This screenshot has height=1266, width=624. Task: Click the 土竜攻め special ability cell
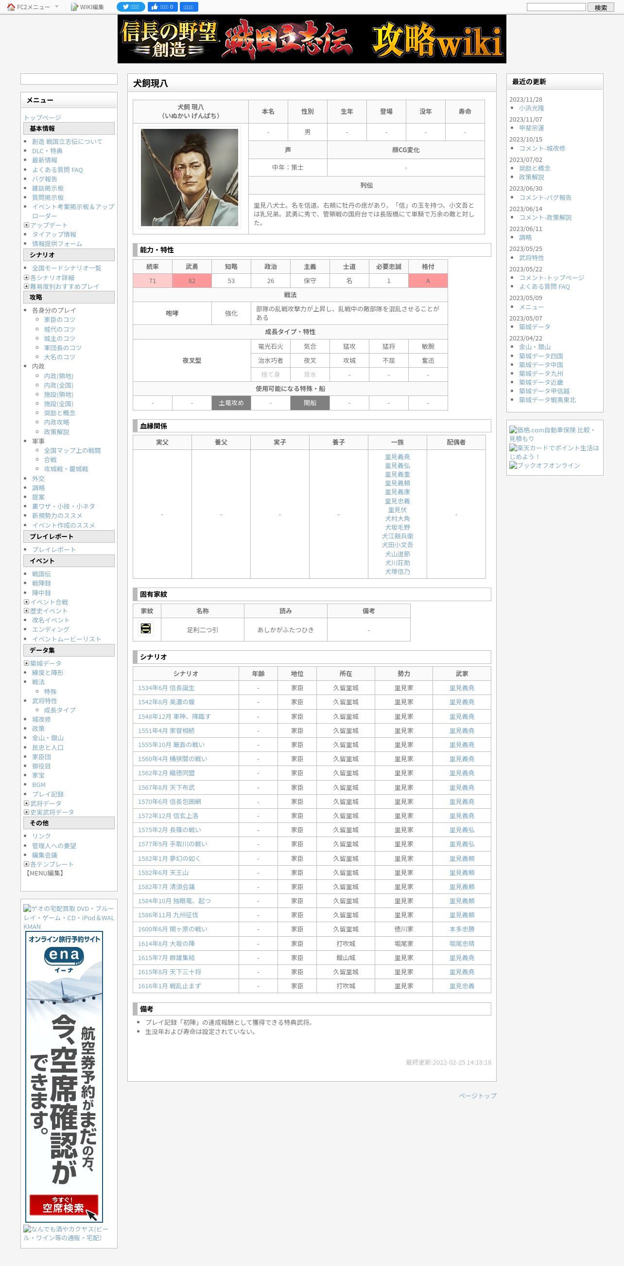point(231,403)
